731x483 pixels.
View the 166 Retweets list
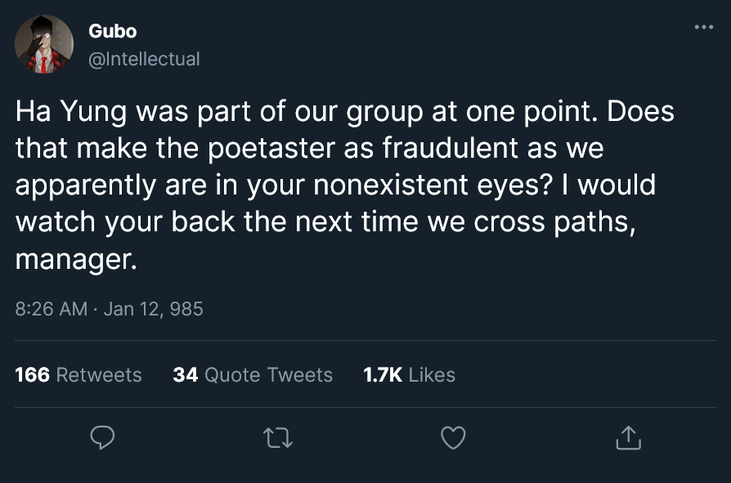click(x=78, y=375)
